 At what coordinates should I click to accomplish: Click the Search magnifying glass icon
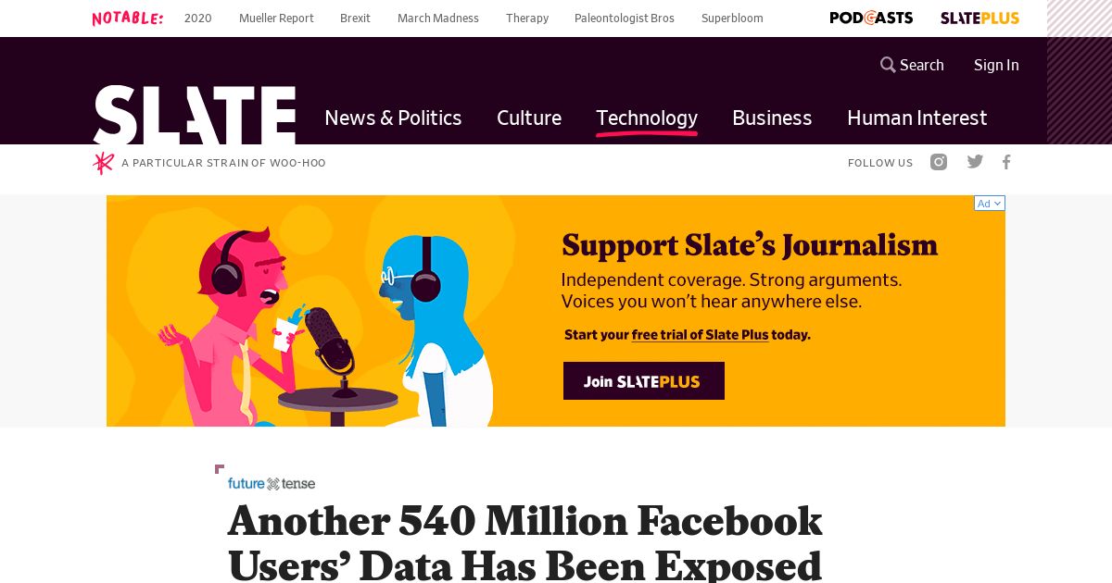point(888,65)
